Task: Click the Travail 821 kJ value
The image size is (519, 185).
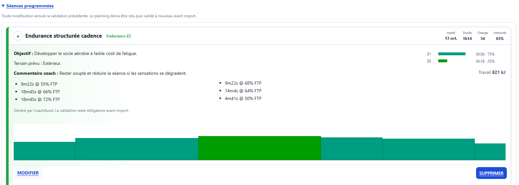Action: [492, 73]
